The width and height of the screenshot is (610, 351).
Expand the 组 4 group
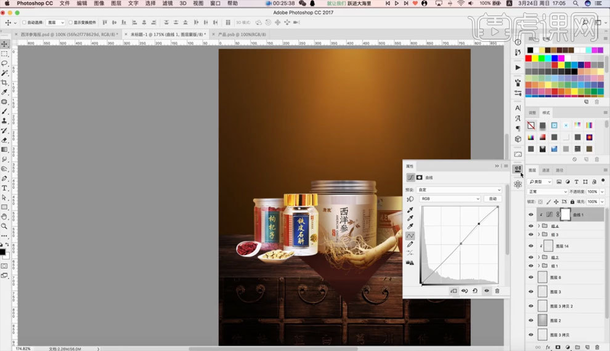[539, 226]
